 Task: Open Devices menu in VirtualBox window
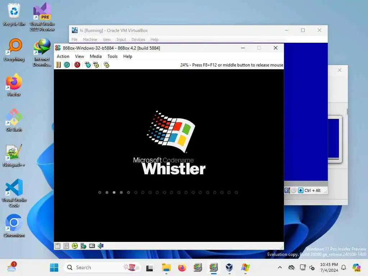(138, 40)
